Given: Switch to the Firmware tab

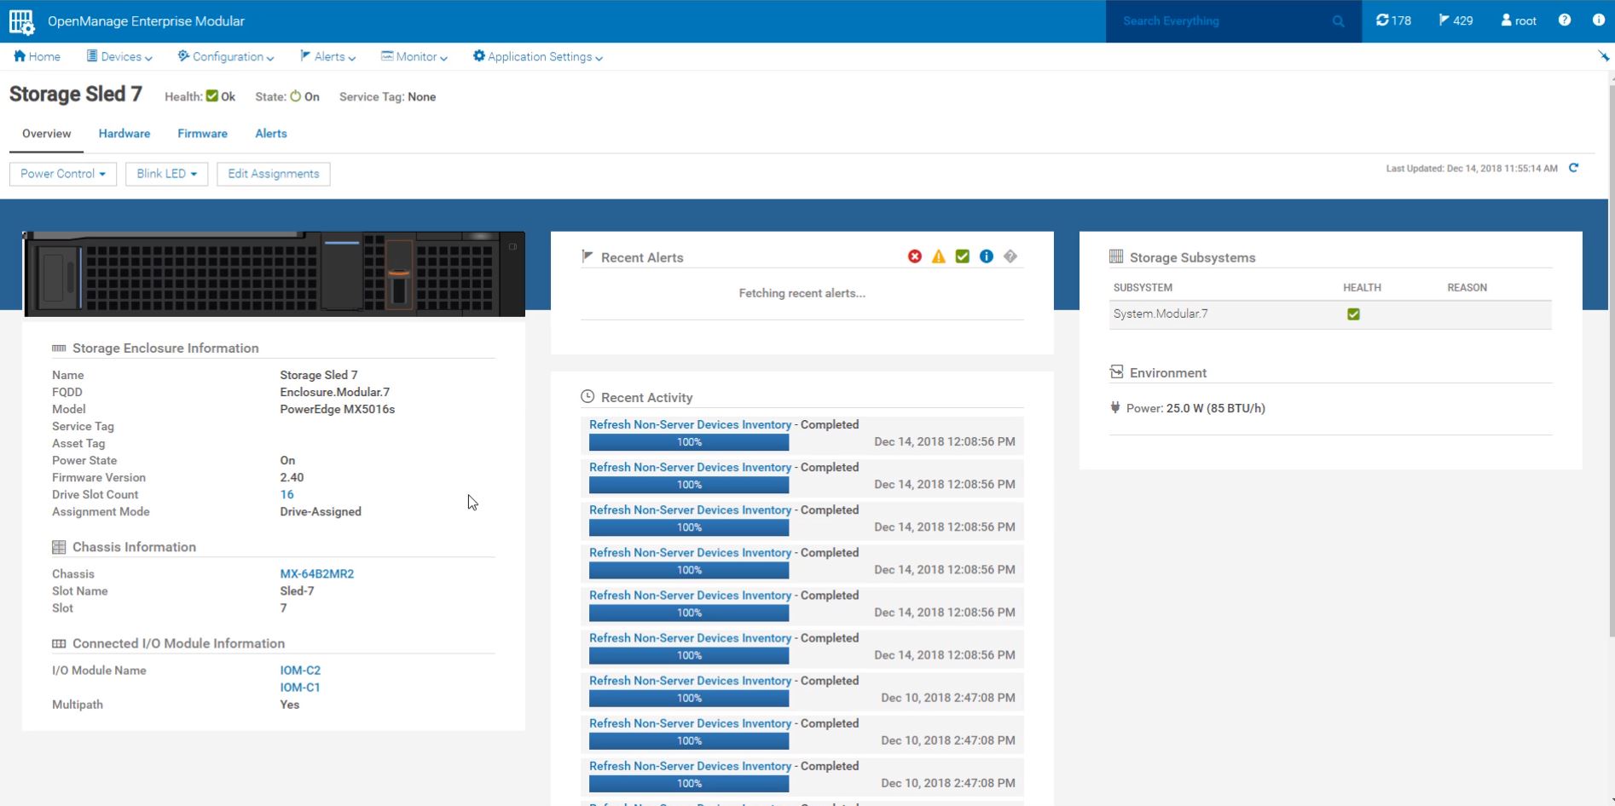Looking at the screenshot, I should 202,134.
